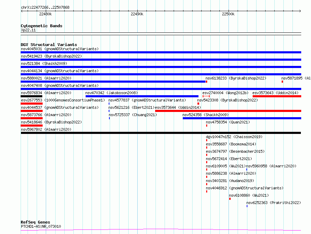Click the nsv5621216 Ebert2021 label
Viewport: 311px width, 234px height.
tap(131, 107)
